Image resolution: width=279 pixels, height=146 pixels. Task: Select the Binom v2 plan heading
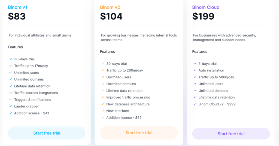pyautogui.click(x=110, y=7)
